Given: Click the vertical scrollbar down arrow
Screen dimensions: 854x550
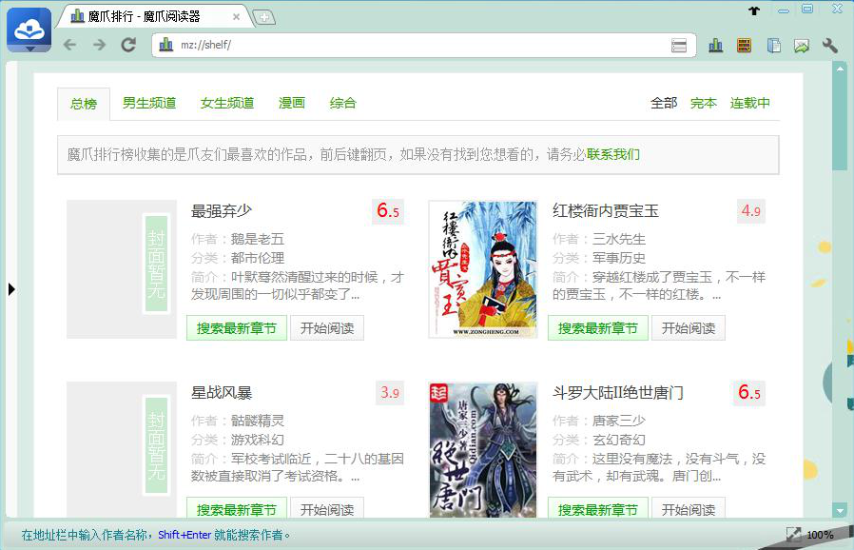Looking at the screenshot, I should 839,510.
